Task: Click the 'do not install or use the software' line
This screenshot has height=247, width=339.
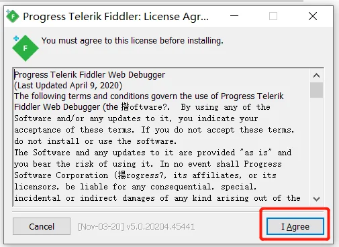Action: point(95,141)
